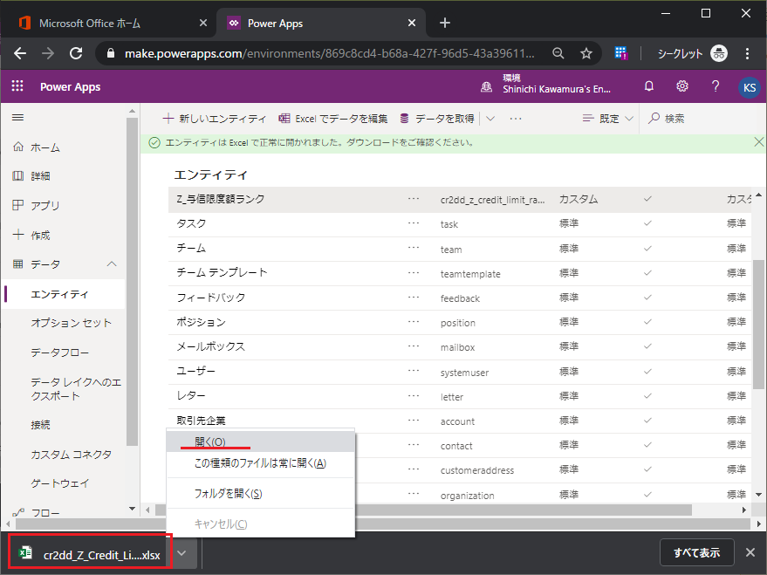Screen dimensions: 767x575
Task: Choose 開く(O) in download context menu
Action: tap(261, 442)
